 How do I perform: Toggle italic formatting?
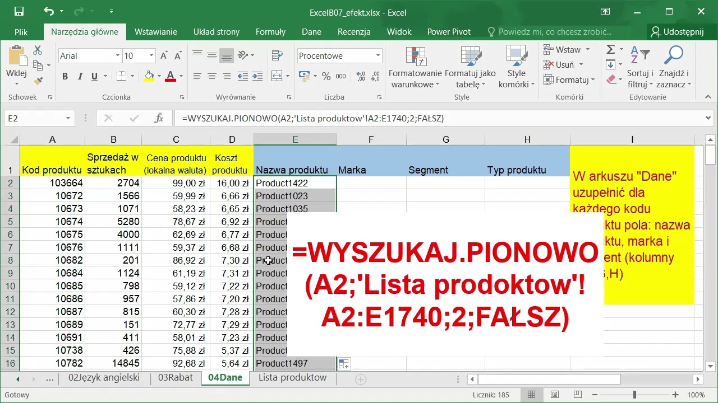click(x=80, y=76)
